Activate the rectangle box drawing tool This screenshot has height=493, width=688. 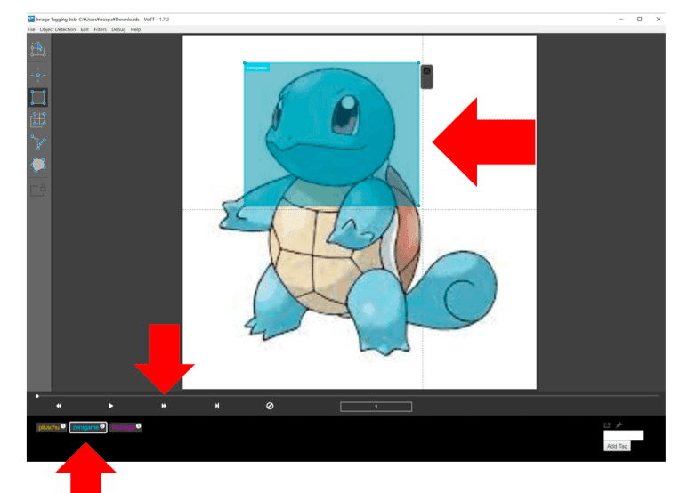coord(38,97)
